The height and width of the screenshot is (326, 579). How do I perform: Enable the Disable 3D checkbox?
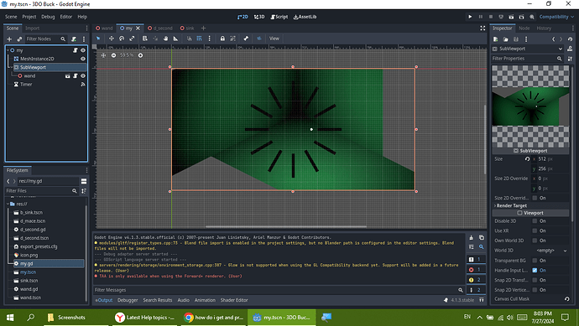(535, 221)
